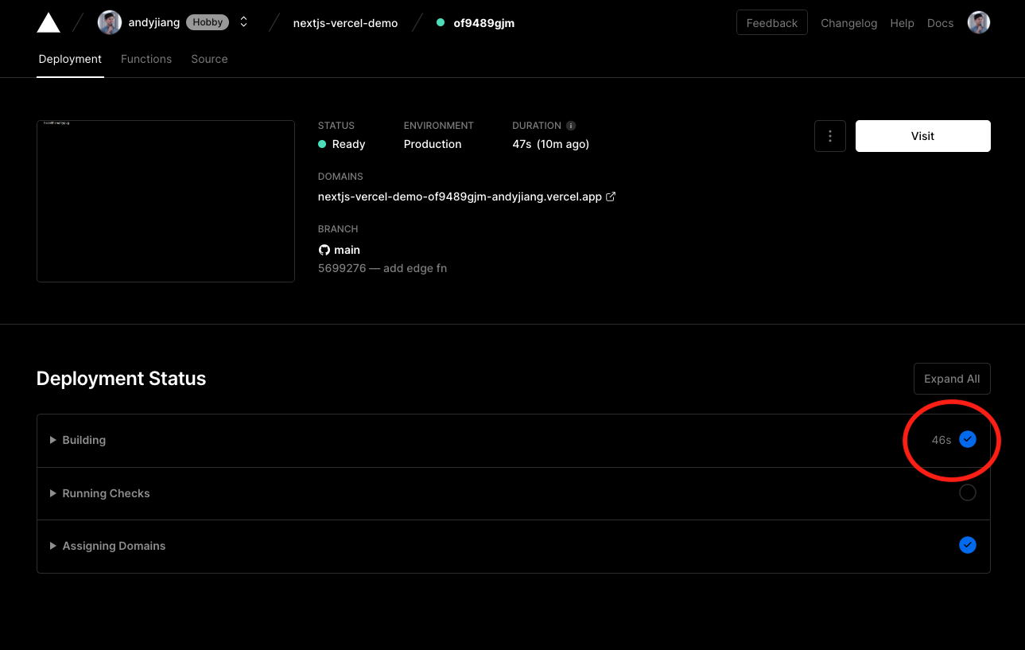Click the Building step duration showing 46s
1025x650 pixels.
point(941,439)
